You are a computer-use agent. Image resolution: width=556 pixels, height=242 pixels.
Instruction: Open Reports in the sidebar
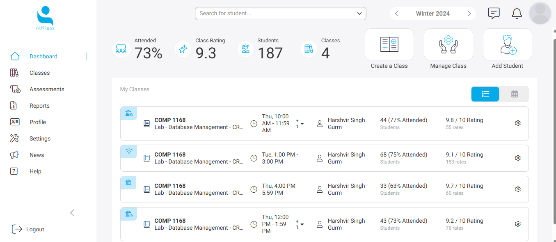tap(39, 106)
